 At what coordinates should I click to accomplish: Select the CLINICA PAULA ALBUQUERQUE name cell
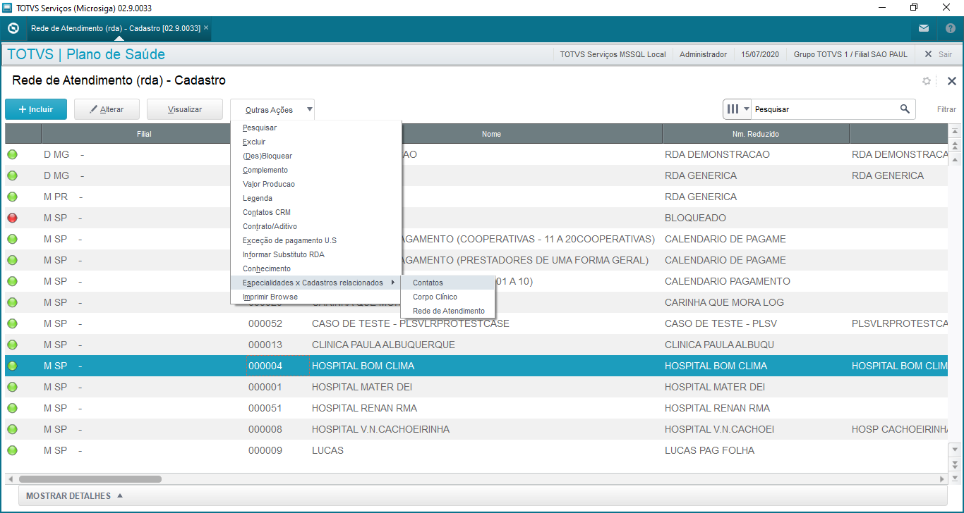point(383,345)
